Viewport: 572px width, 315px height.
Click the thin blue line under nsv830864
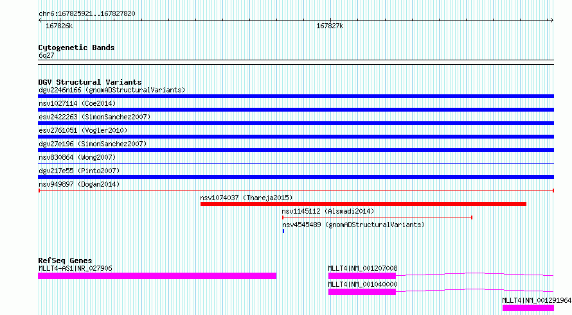click(296, 163)
